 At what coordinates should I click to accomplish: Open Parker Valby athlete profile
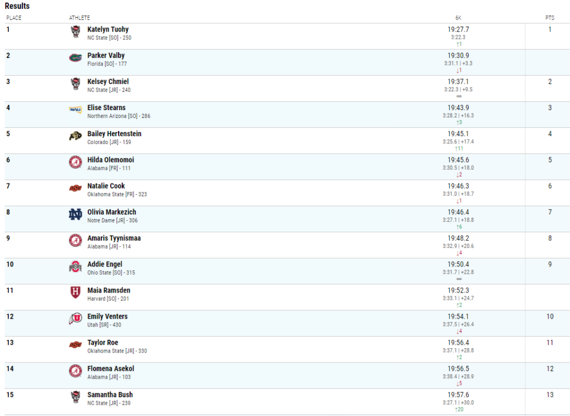click(x=106, y=56)
